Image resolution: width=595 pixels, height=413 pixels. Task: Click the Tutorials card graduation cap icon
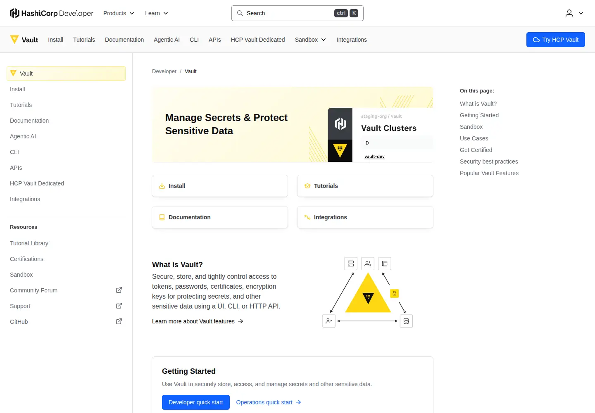click(307, 186)
